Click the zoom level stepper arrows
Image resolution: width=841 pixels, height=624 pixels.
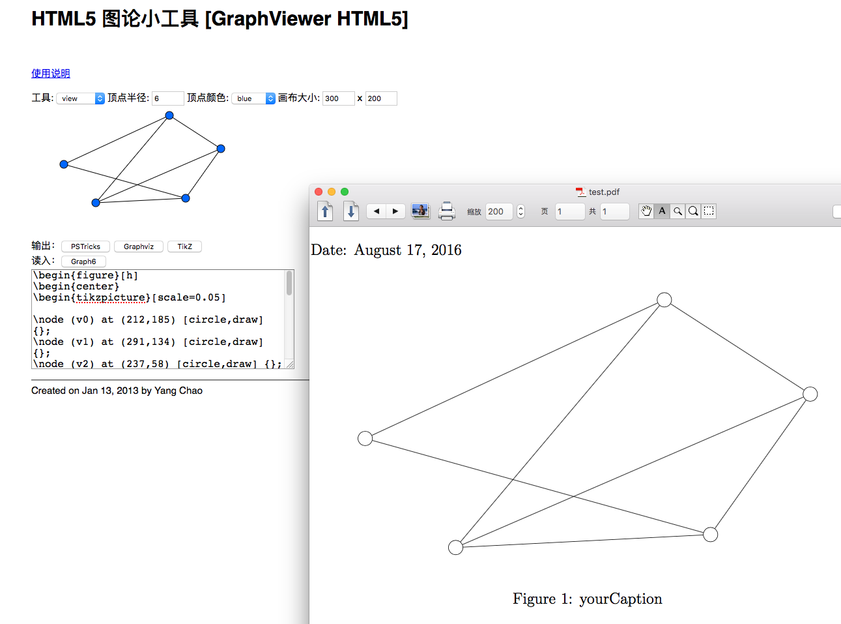520,211
